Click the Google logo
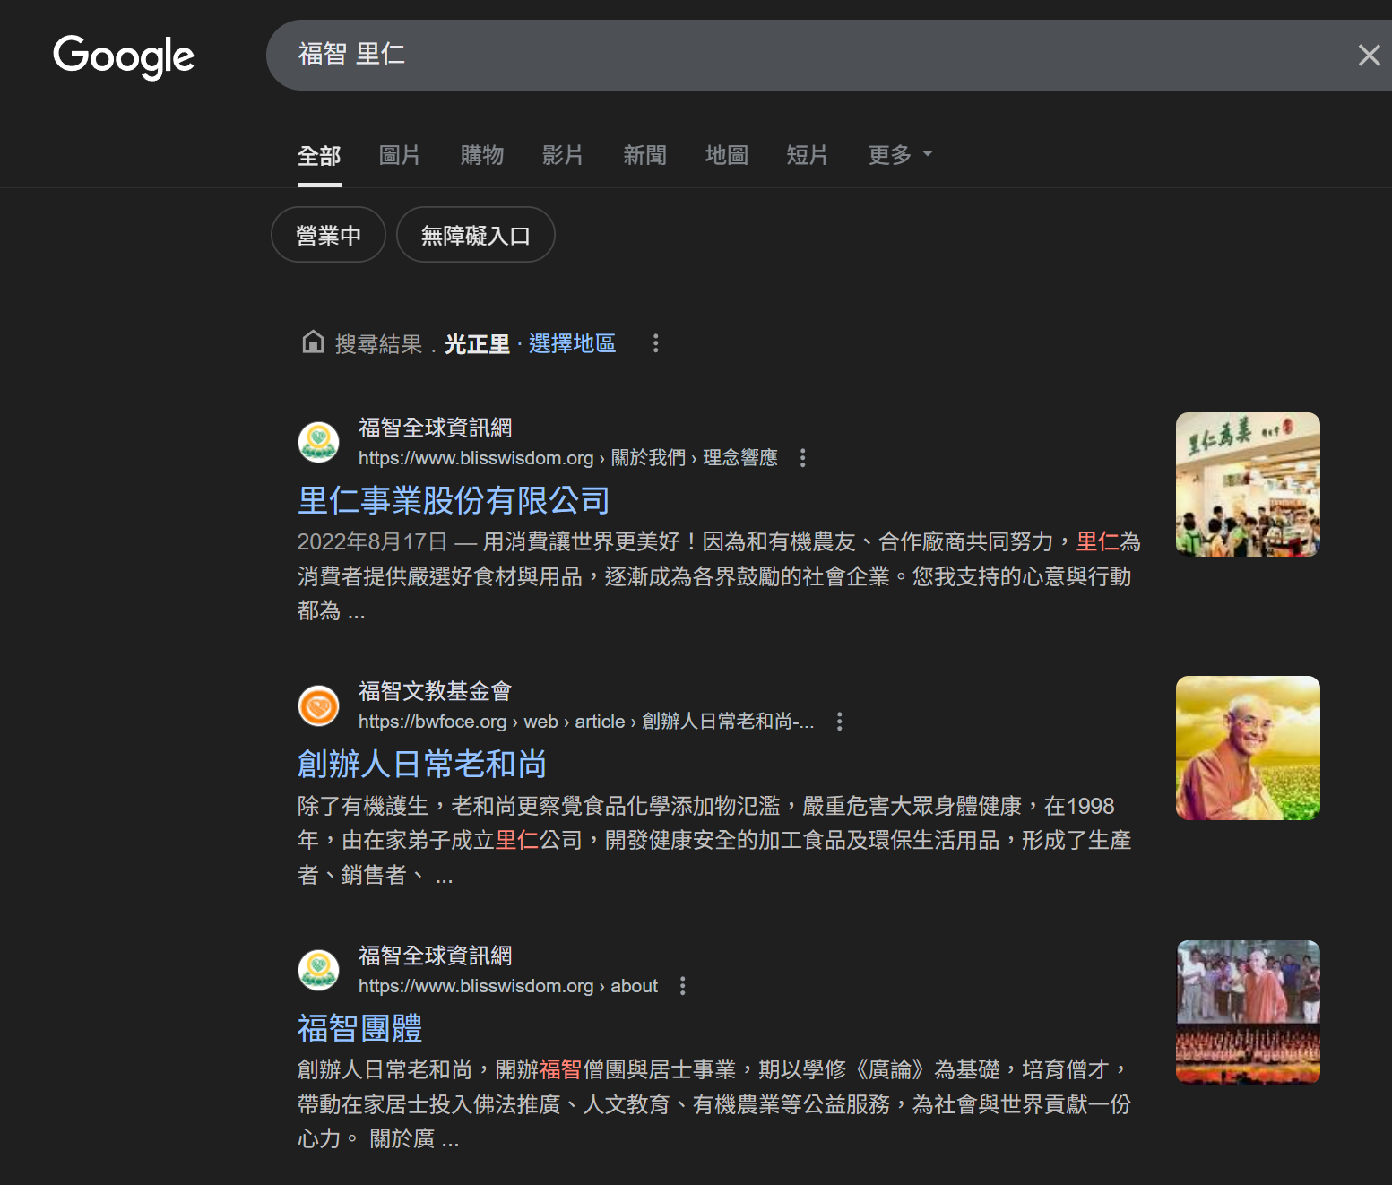1392x1185 pixels. tap(124, 56)
